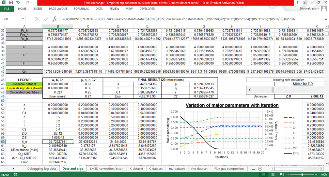
Task: Open the FILE tab
Action: click(7, 8)
